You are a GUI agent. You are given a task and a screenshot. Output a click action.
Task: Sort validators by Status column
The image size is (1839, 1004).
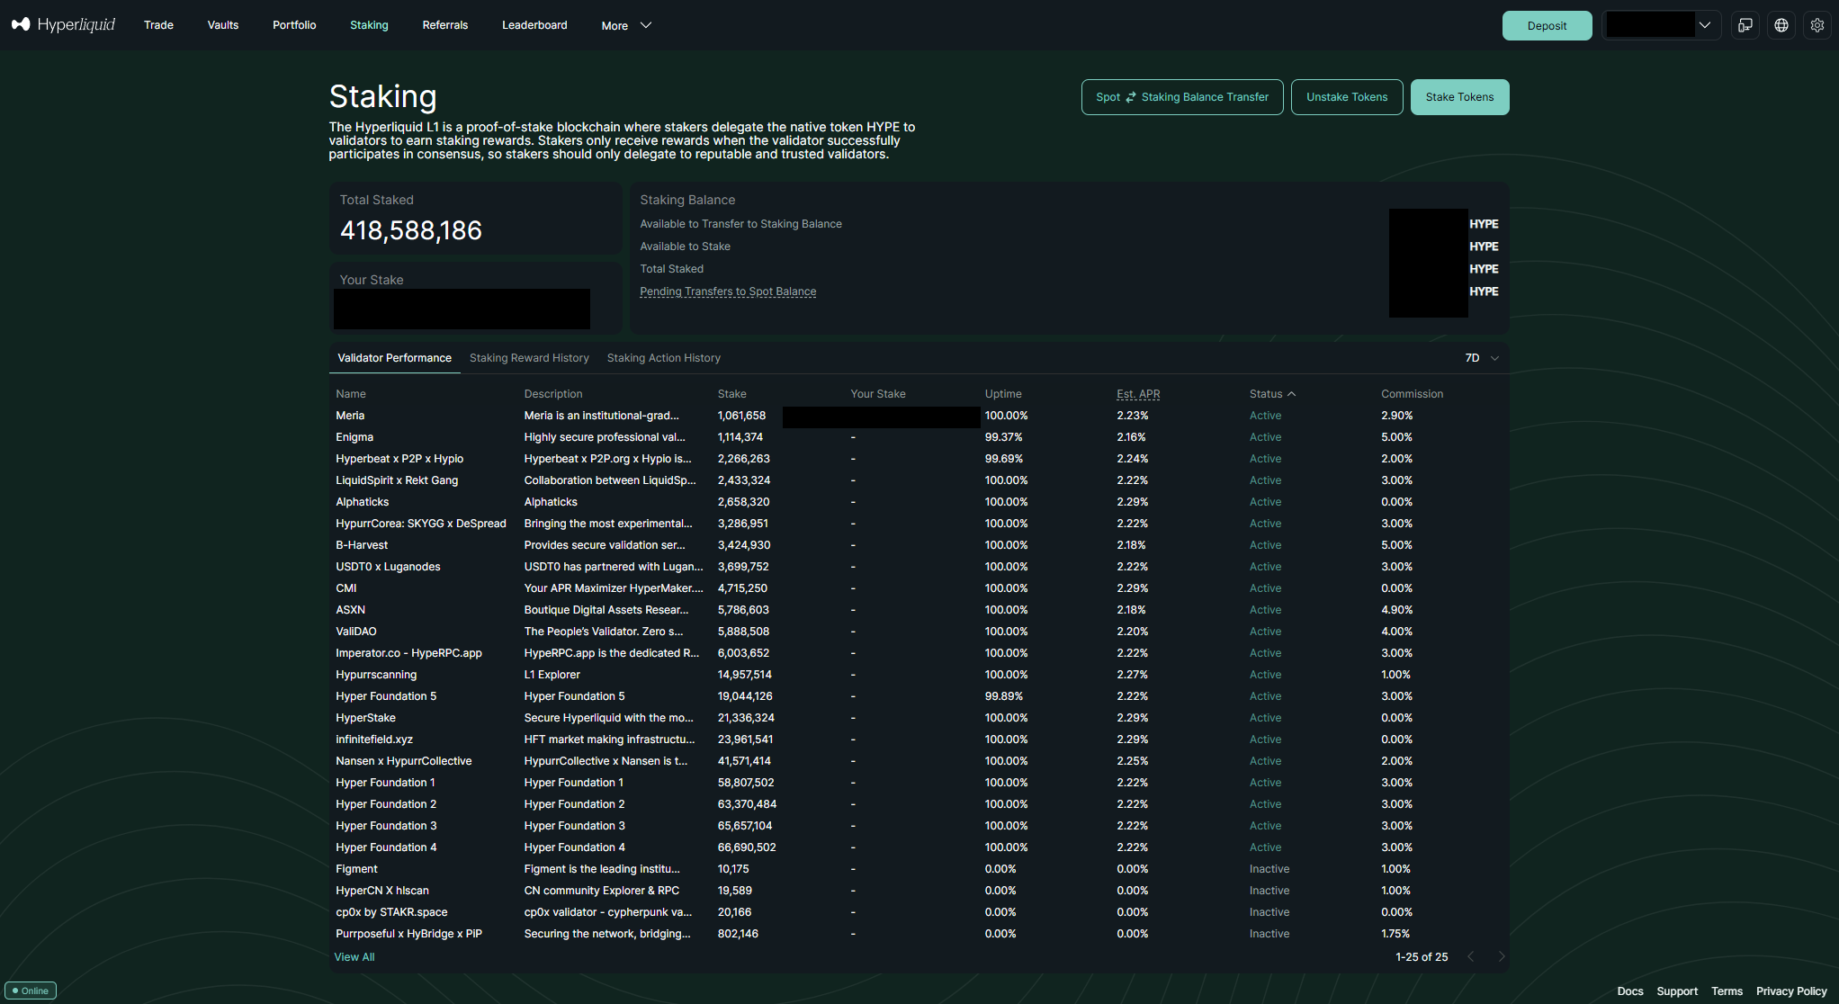coord(1272,394)
